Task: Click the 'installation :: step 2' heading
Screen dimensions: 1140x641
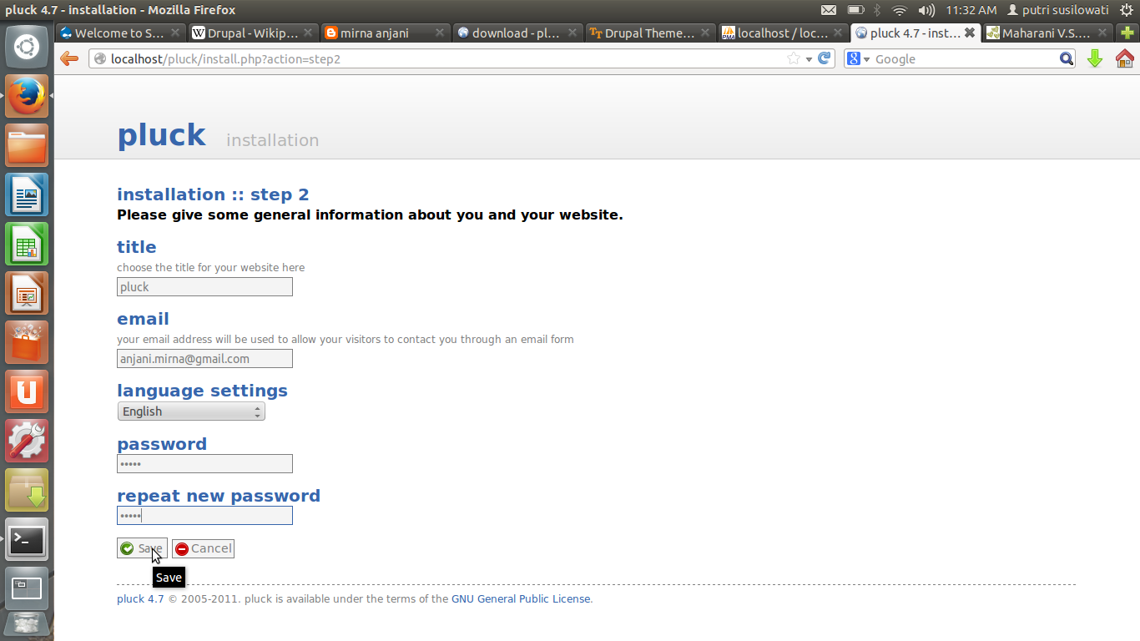Action: [213, 194]
